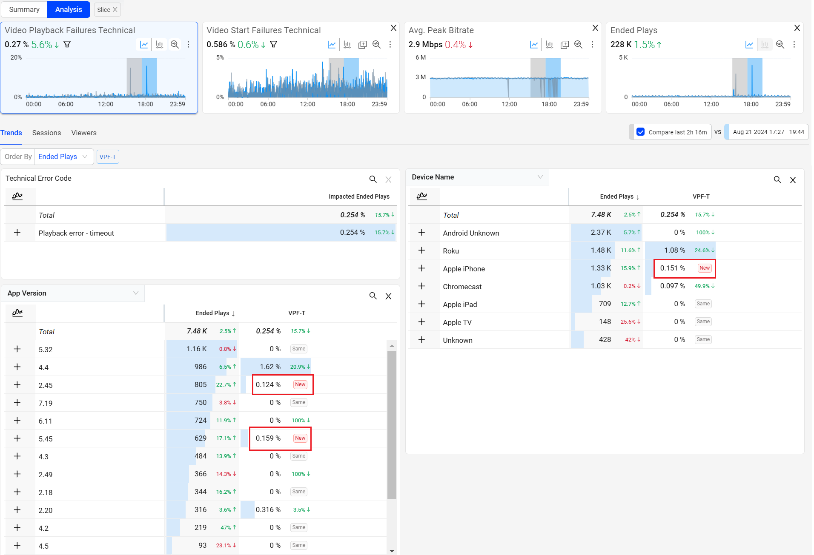Search within the App Version panel
The image size is (814, 555).
click(x=373, y=296)
